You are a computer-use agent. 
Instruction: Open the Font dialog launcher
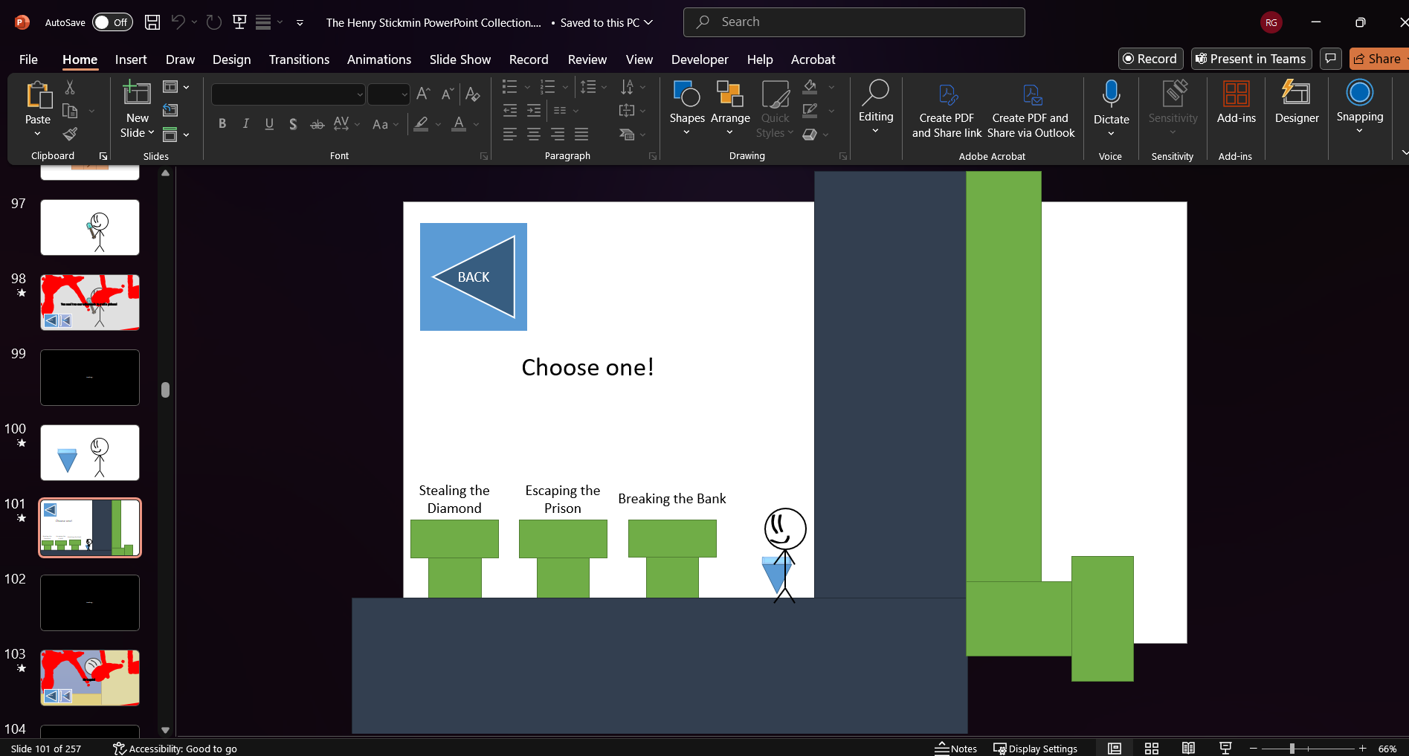click(x=484, y=156)
